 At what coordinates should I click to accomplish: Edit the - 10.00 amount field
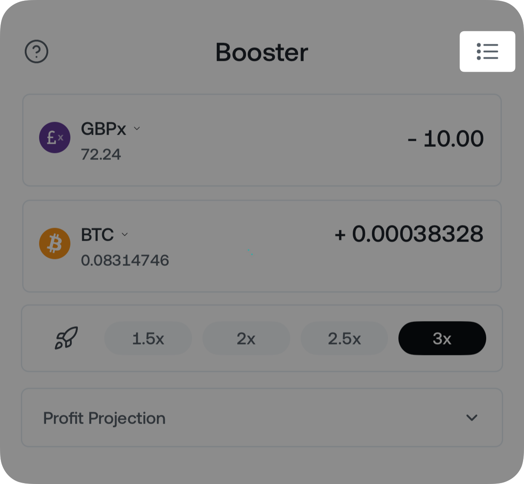[445, 139]
